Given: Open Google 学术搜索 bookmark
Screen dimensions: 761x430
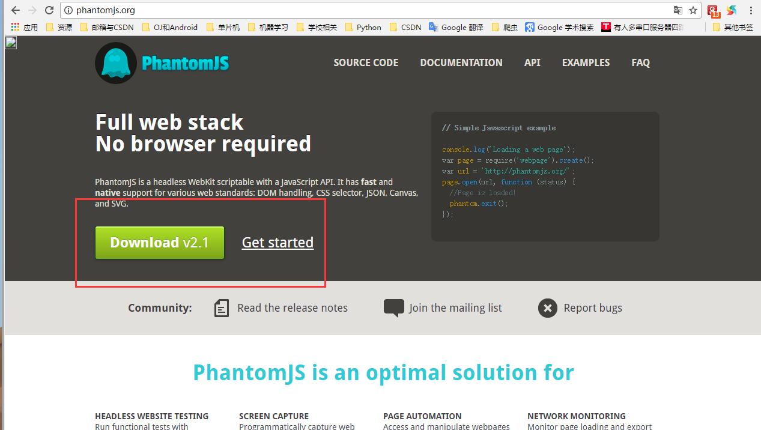Looking at the screenshot, I should (559, 27).
